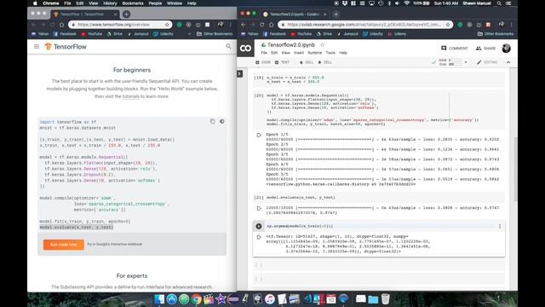This screenshot has width=545, height=307.
Task: Select the Tensorflow2.0.ipynb browser tab
Action: click(x=295, y=14)
